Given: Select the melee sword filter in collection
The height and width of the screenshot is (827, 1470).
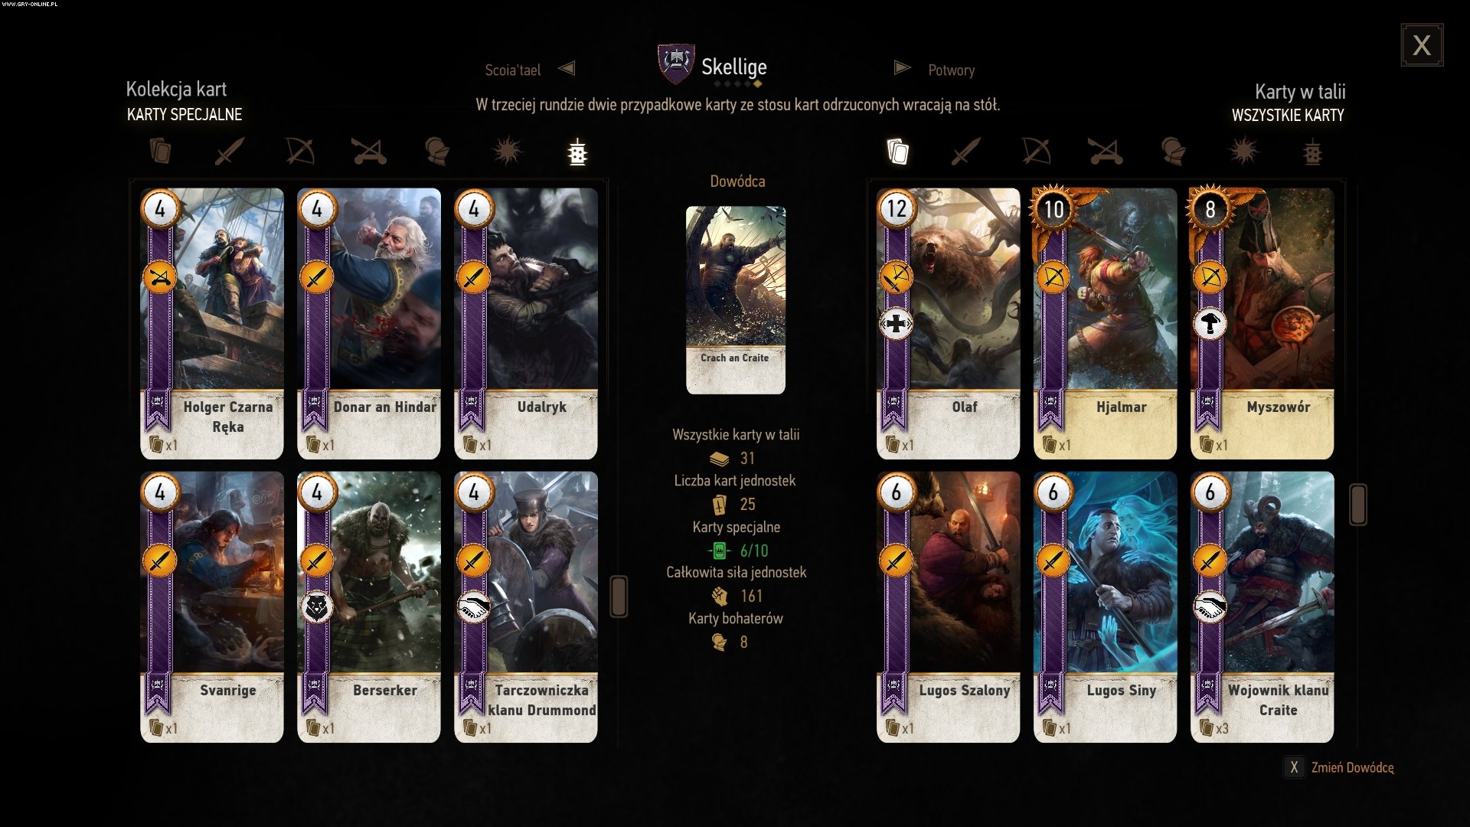Looking at the screenshot, I should pos(229,152).
